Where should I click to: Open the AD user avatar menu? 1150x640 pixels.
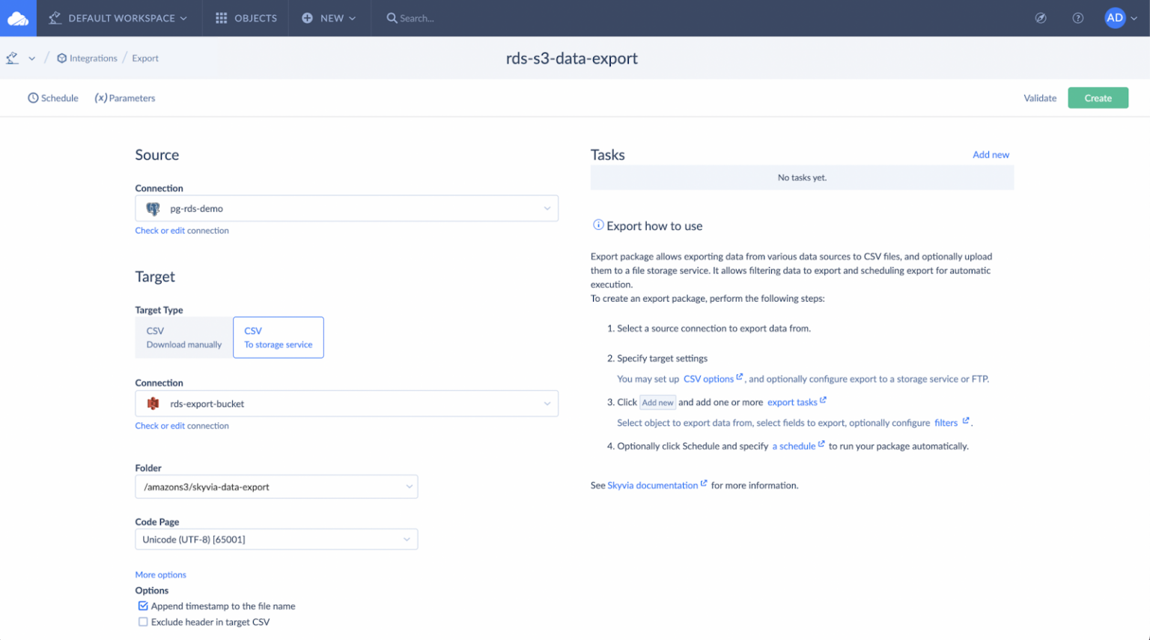pyautogui.click(x=1115, y=17)
